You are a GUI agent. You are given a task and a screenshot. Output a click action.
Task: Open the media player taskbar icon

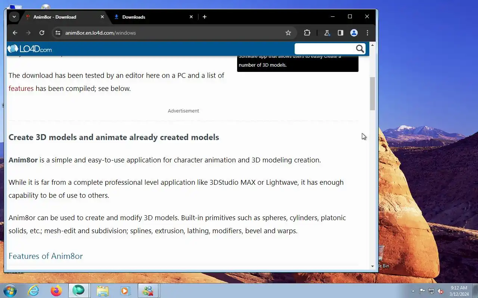tap(125, 291)
